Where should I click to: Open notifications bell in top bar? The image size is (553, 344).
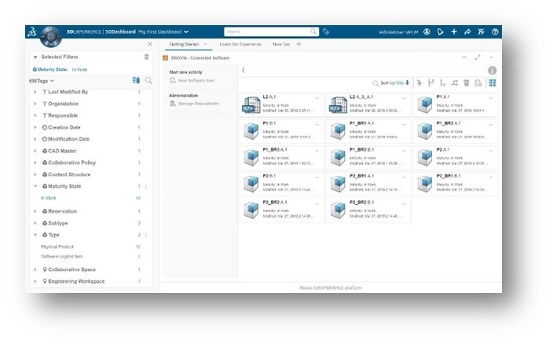pos(440,31)
